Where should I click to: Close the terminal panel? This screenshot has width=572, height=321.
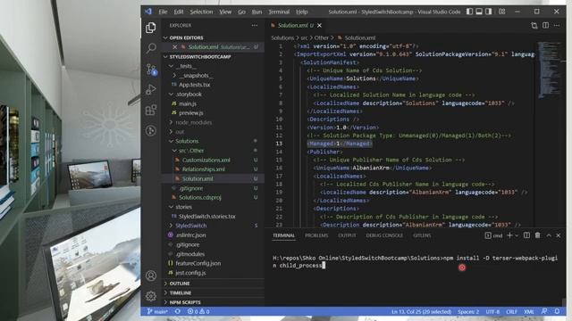tap(558, 235)
